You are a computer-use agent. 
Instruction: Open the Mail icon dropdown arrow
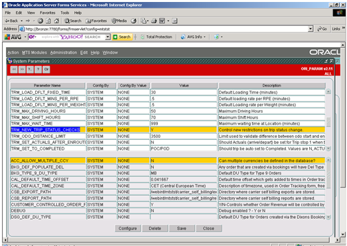pyautogui.click(x=147, y=21)
